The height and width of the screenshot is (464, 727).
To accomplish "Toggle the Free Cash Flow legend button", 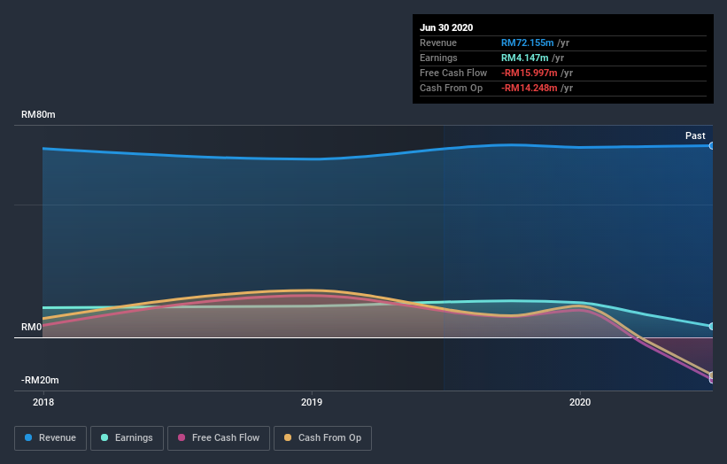I will click(219, 438).
